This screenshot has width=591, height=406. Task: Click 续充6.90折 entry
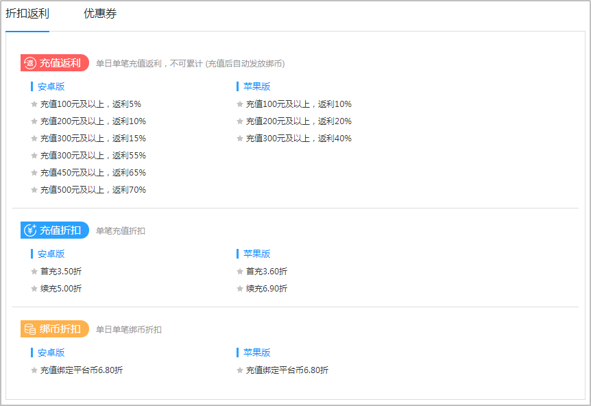pos(267,289)
